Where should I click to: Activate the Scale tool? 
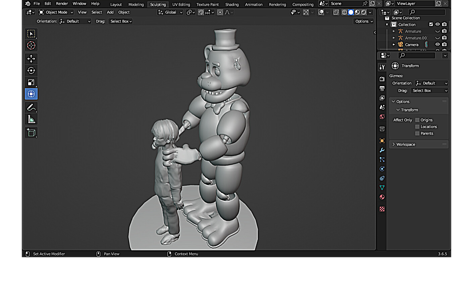pyautogui.click(x=31, y=82)
